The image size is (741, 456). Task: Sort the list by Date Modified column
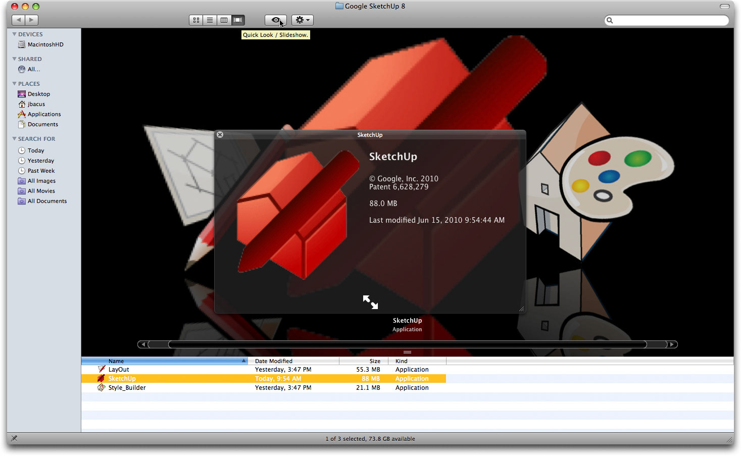(293, 361)
